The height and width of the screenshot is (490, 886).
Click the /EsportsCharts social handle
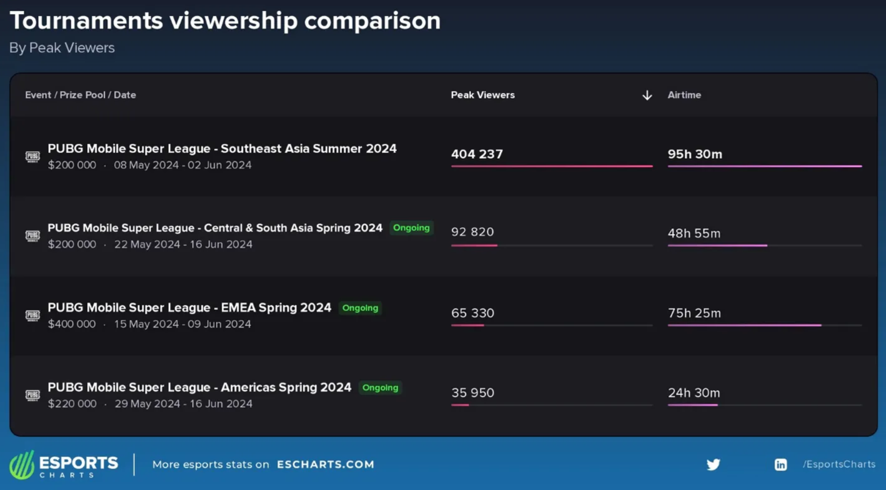coord(839,464)
